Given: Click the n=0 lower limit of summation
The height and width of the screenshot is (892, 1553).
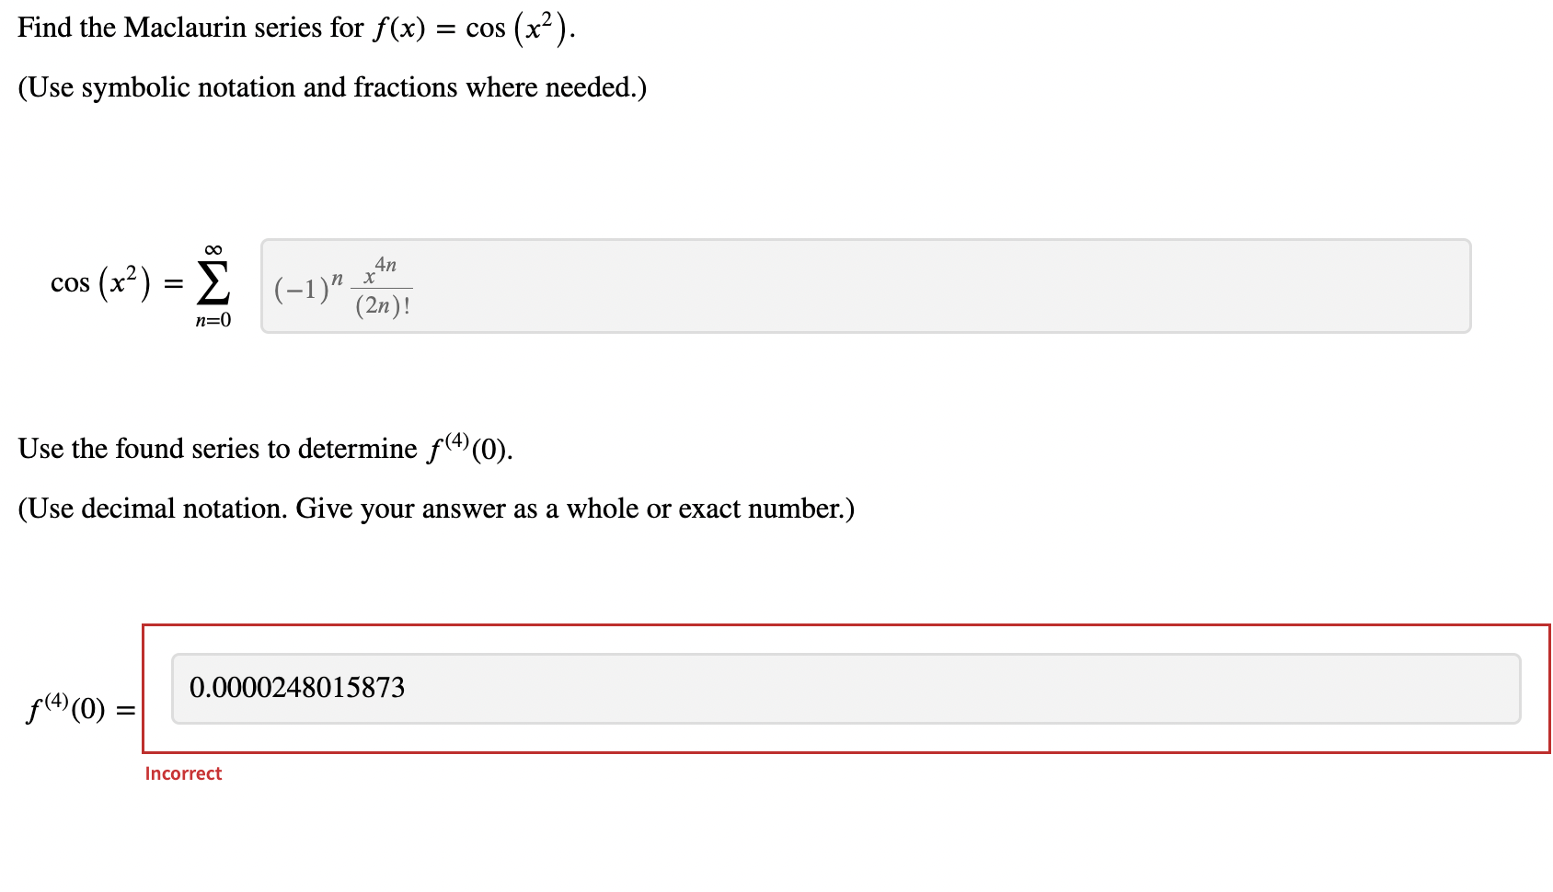Looking at the screenshot, I should tap(213, 321).
